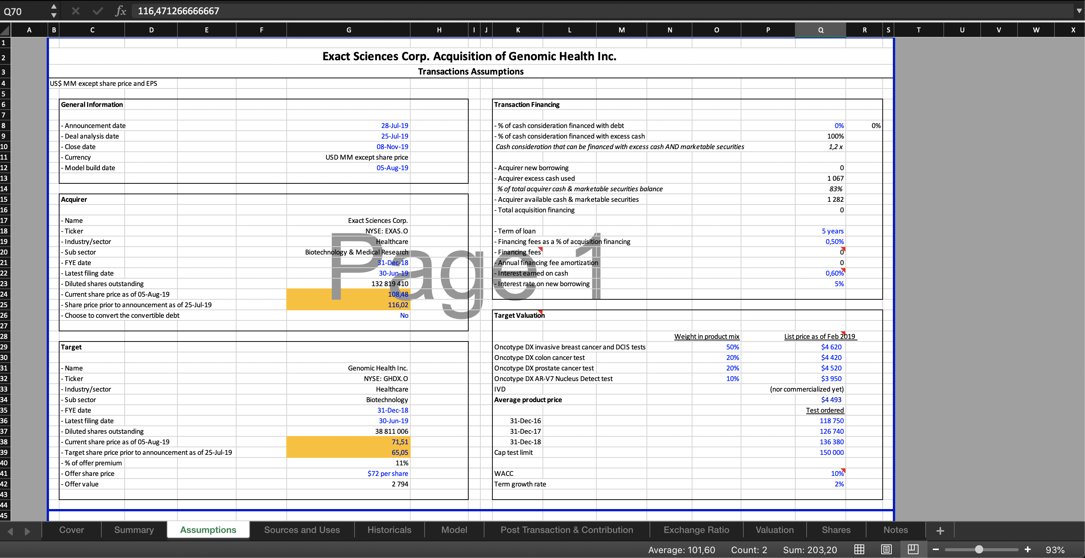Switch to Page Layout view icon

click(x=886, y=550)
